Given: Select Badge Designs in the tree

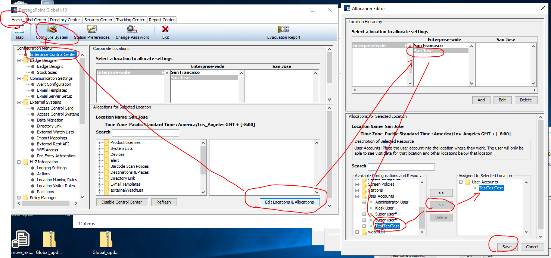Looking at the screenshot, I should point(50,66).
